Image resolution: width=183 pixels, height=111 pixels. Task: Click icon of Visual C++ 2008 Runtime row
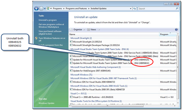click(x=71, y=97)
